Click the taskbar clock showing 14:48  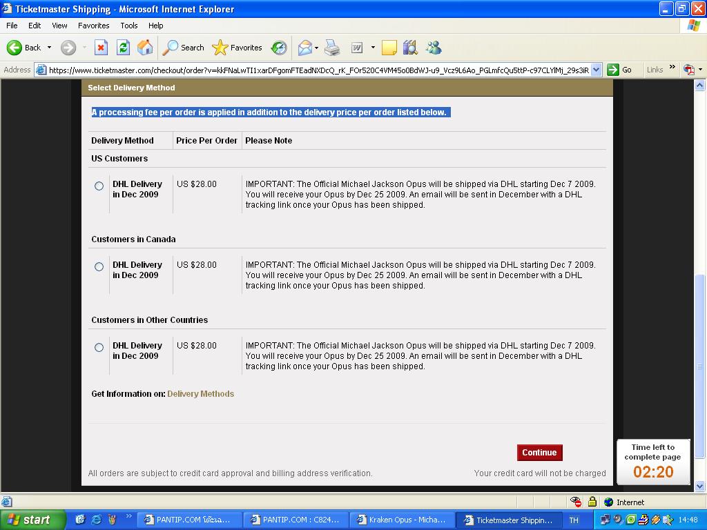(x=688, y=520)
